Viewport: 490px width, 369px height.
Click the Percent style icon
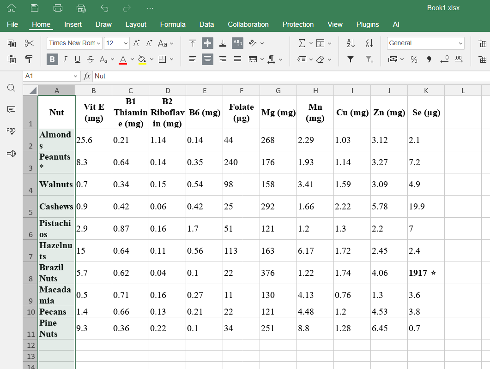click(x=414, y=59)
